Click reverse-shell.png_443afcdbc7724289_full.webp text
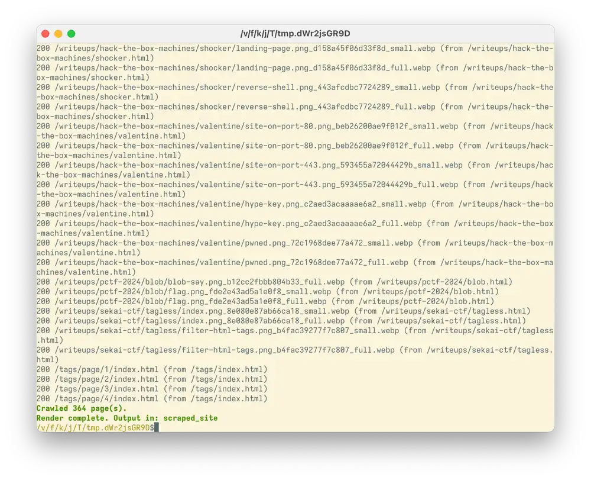 pyautogui.click(x=336, y=107)
